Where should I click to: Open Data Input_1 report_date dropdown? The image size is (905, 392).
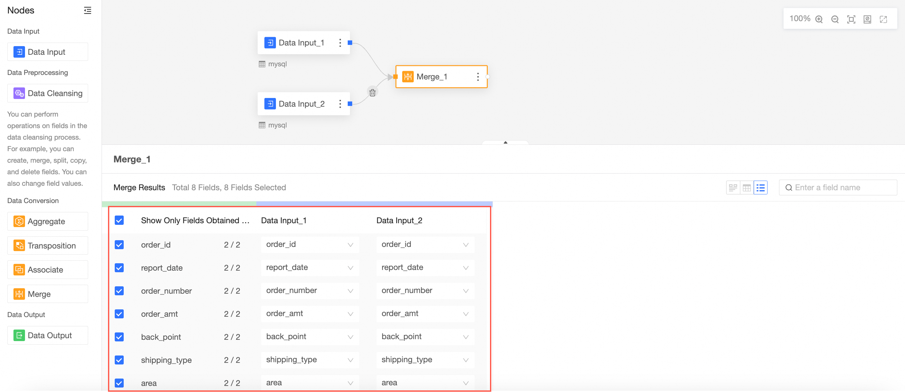(310, 267)
